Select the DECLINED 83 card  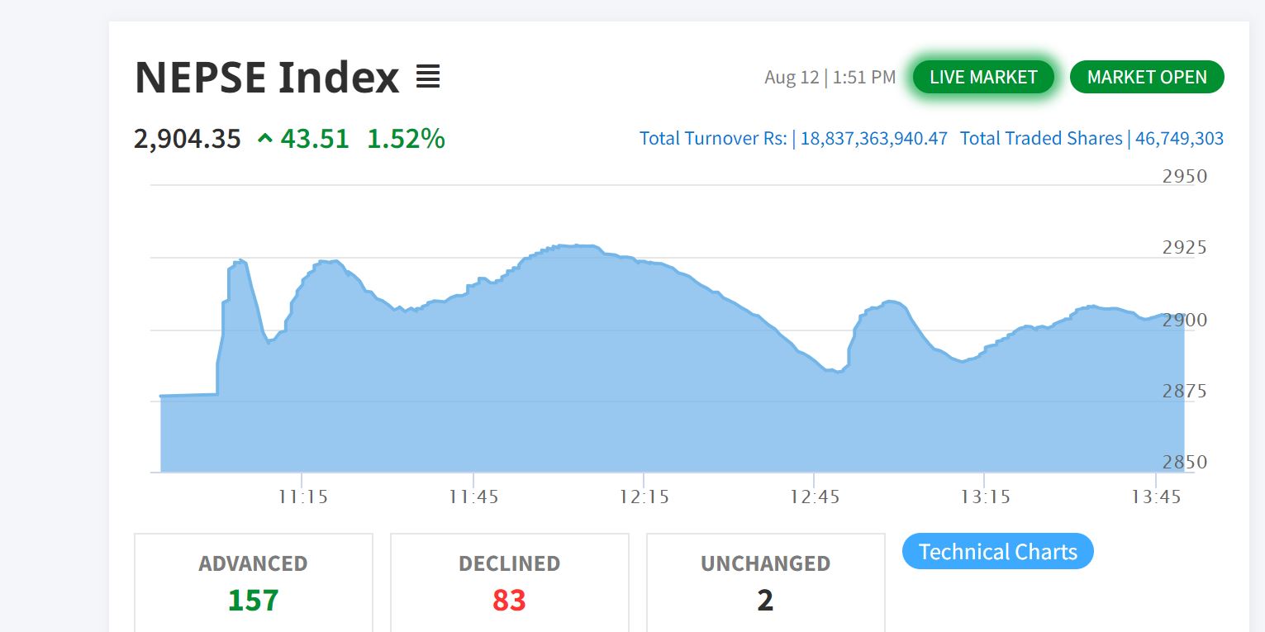coord(510,583)
